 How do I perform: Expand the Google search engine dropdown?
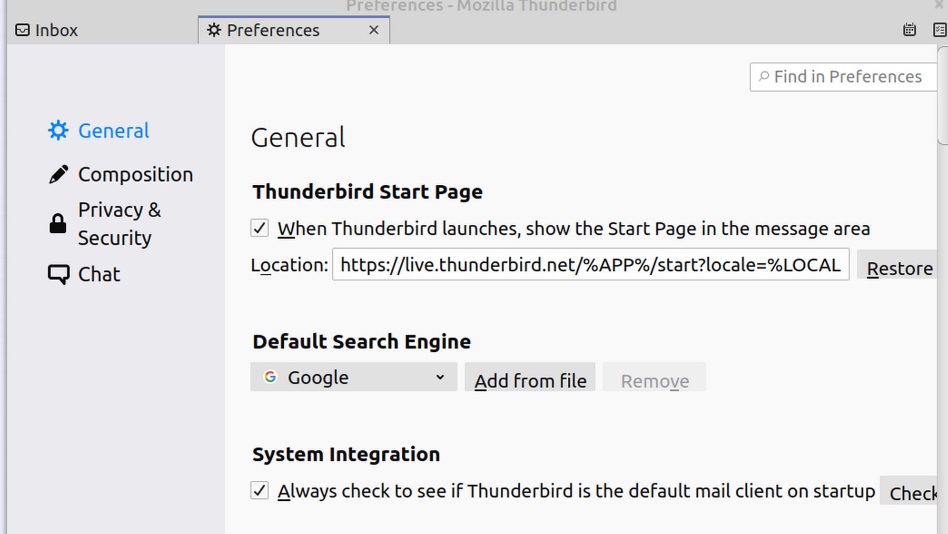pos(353,377)
